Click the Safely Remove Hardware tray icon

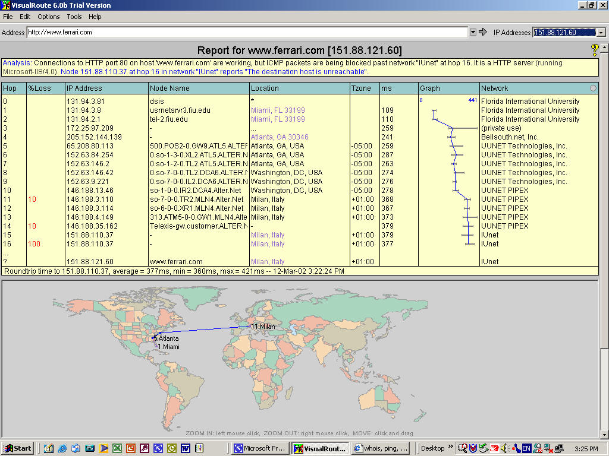(484, 448)
